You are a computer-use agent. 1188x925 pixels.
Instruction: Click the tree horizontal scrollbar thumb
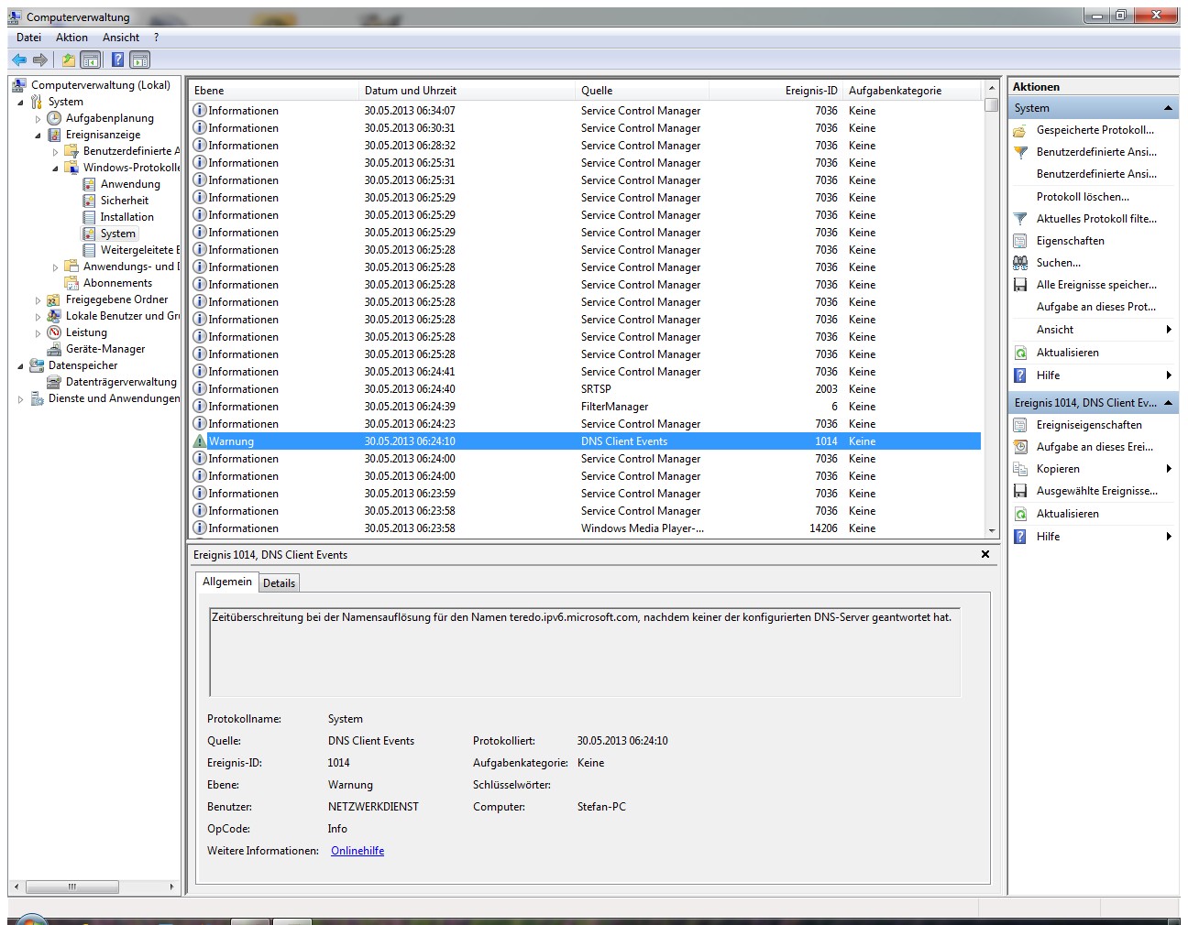point(72,887)
